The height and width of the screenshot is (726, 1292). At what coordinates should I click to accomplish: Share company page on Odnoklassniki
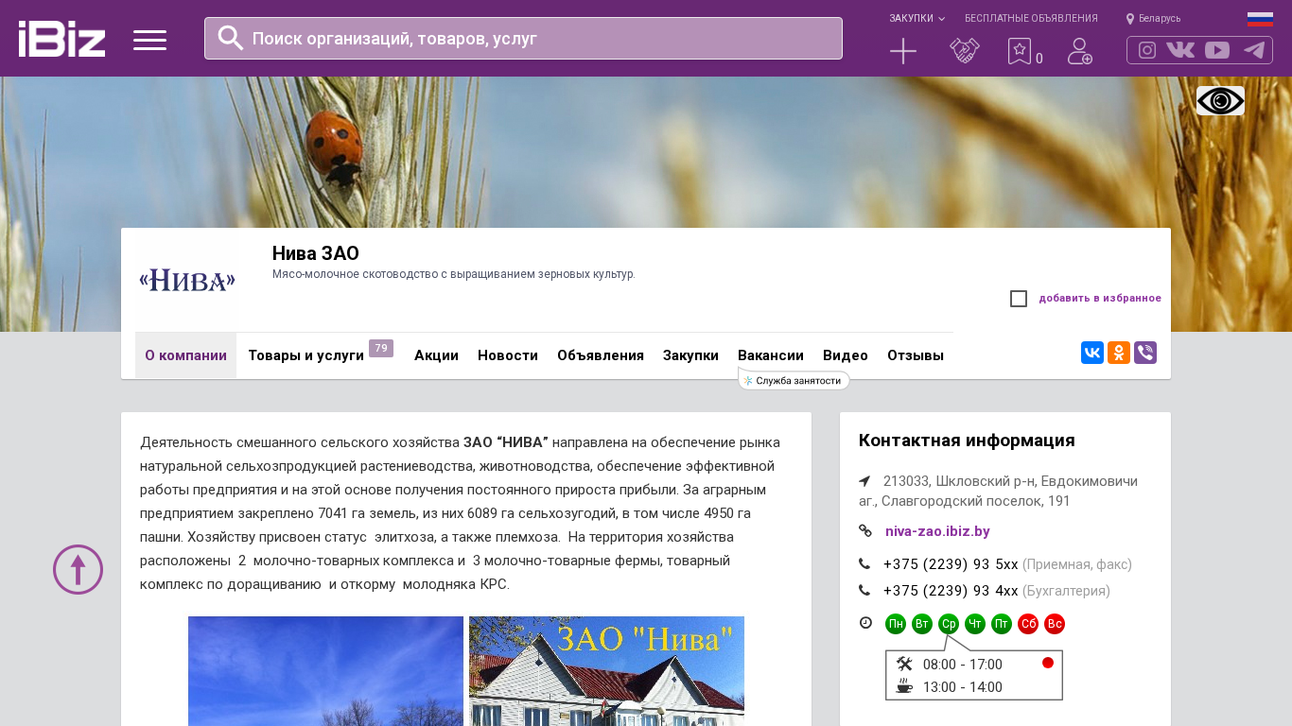(1119, 353)
